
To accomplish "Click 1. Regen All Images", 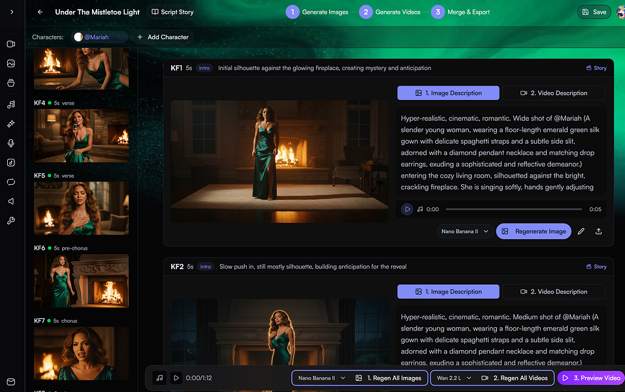I will pyautogui.click(x=389, y=378).
